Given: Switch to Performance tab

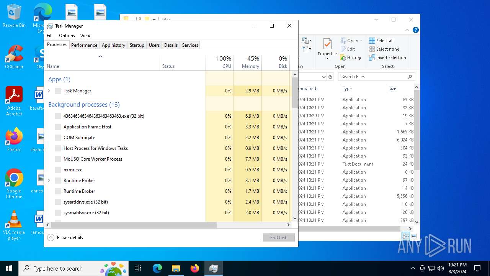Looking at the screenshot, I should click(84, 45).
